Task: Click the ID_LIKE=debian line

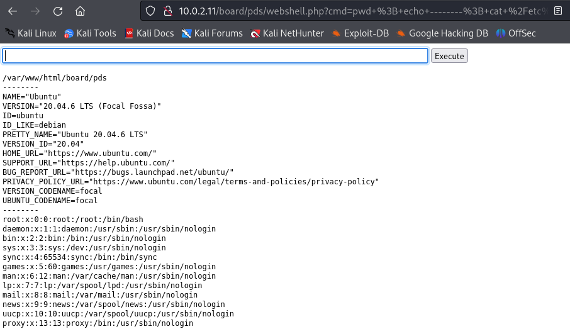Action: click(34, 125)
